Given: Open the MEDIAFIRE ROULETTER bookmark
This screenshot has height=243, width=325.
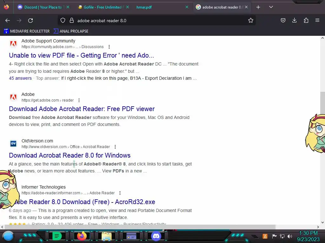Looking at the screenshot, I should click(27, 31).
